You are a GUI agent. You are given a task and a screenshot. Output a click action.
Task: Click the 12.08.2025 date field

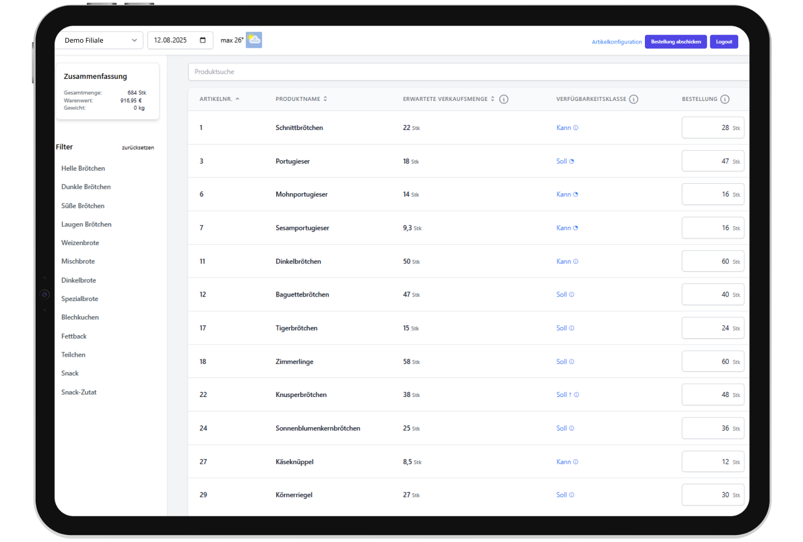tap(180, 40)
